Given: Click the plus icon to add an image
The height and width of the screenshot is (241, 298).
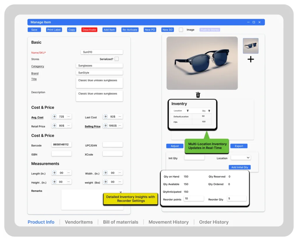Looking at the screenshot, I should point(251,59).
